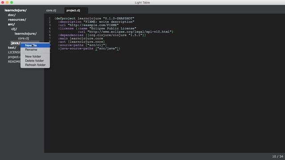Open the README file in tree

pyautogui.click(x=14, y=61)
